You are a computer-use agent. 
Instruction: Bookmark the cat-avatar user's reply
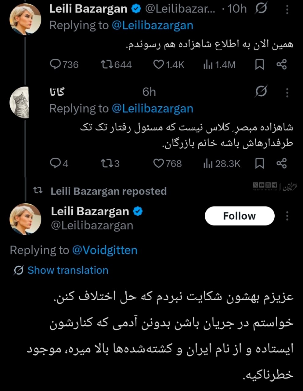pos(259,163)
